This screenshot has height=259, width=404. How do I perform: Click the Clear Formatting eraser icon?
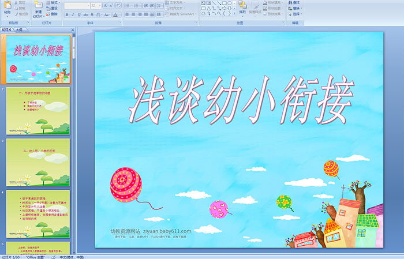click(118, 5)
